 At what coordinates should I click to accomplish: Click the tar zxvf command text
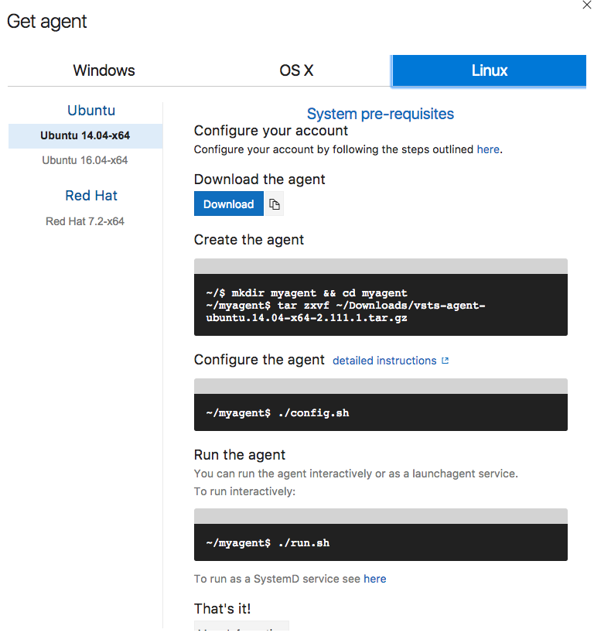tap(346, 312)
